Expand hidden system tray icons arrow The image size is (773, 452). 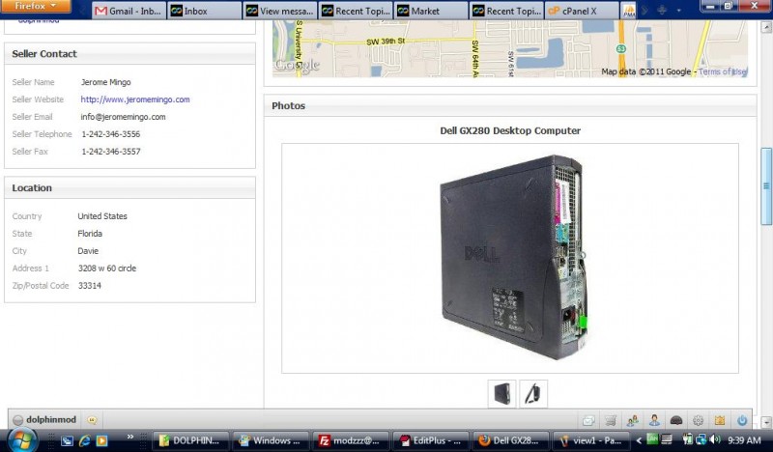(x=639, y=440)
